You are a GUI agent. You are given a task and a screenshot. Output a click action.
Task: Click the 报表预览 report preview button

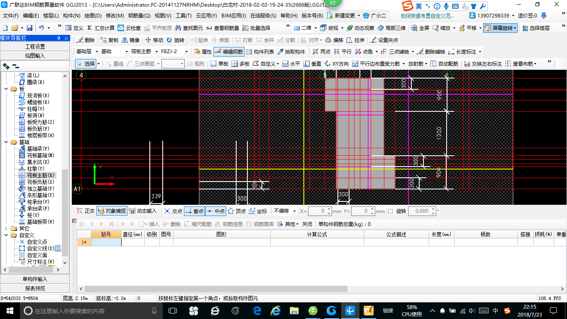[35, 288]
